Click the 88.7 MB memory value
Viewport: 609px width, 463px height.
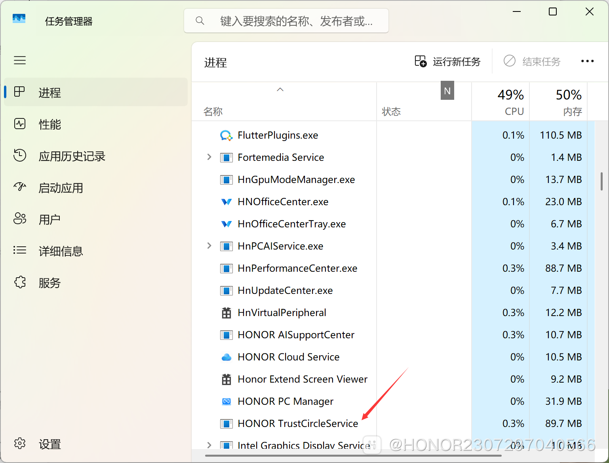[563, 269]
